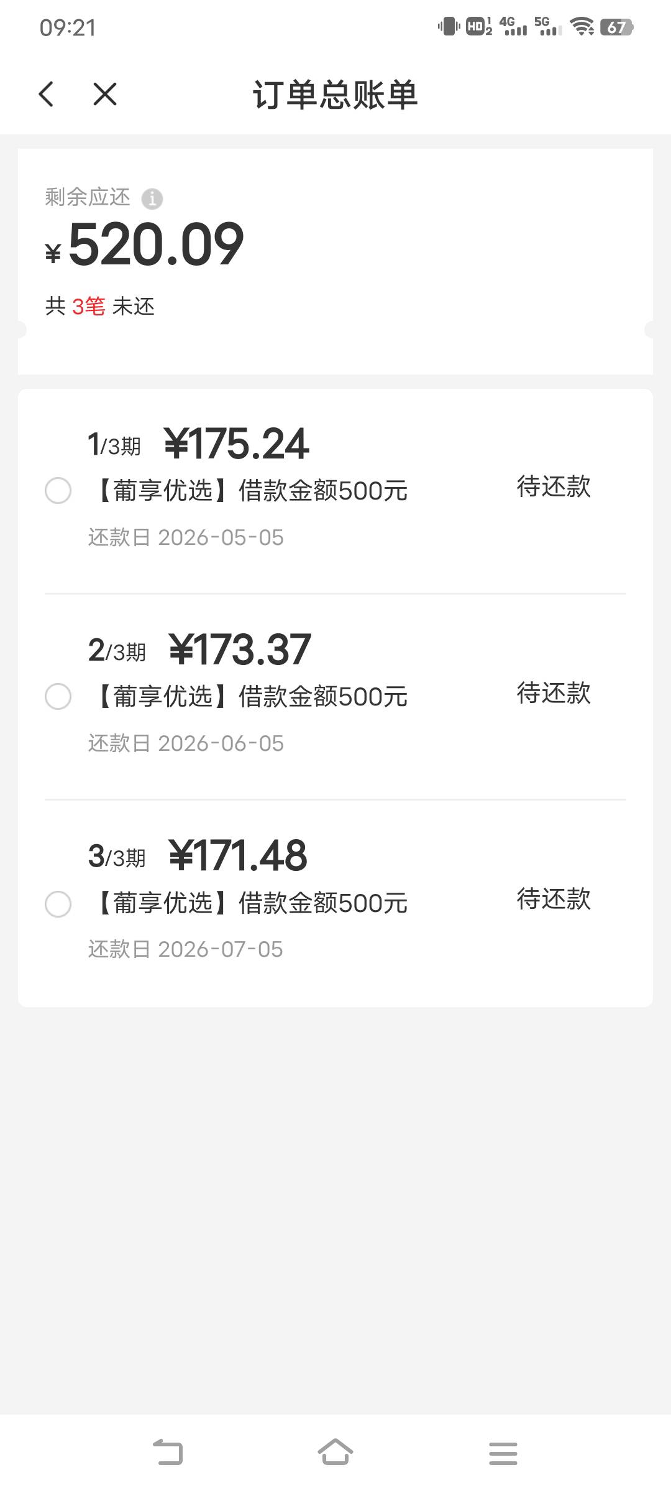Open the ¥173.37 installment details
The width and height of the screenshot is (671, 1493).
[239, 650]
